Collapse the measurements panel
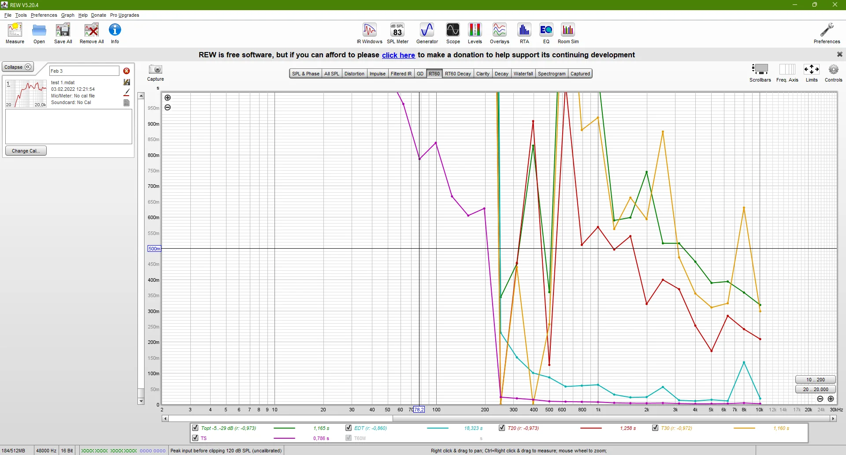Screen dimensions: 846x455 18,67
